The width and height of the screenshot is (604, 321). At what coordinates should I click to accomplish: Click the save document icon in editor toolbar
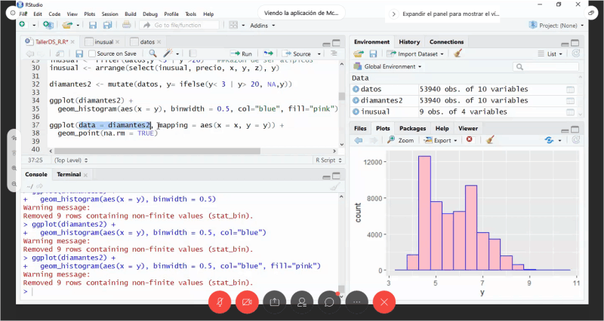tap(79, 53)
